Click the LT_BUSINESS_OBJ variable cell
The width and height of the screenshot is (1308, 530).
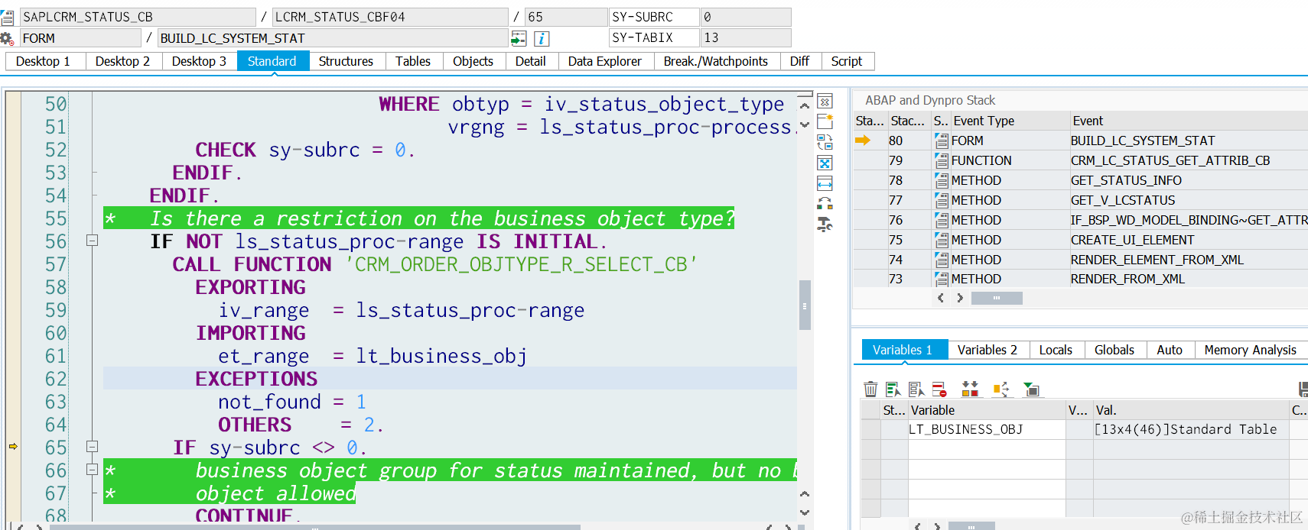point(987,429)
